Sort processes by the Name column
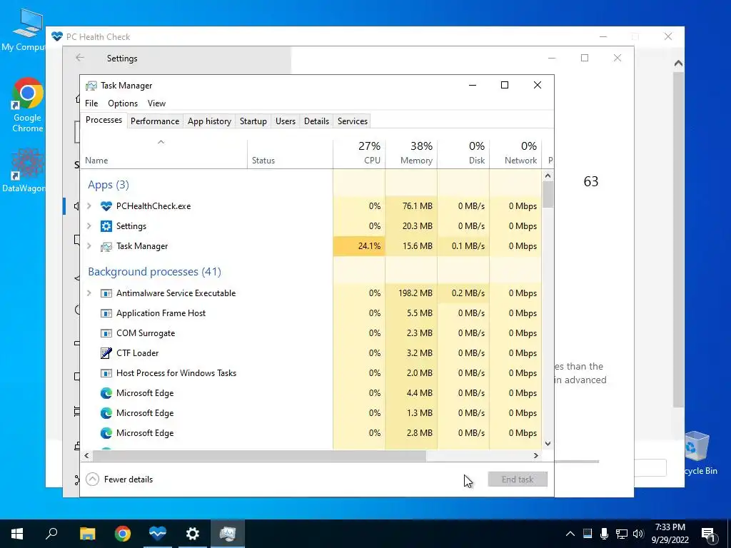The width and height of the screenshot is (731, 548). [163, 154]
